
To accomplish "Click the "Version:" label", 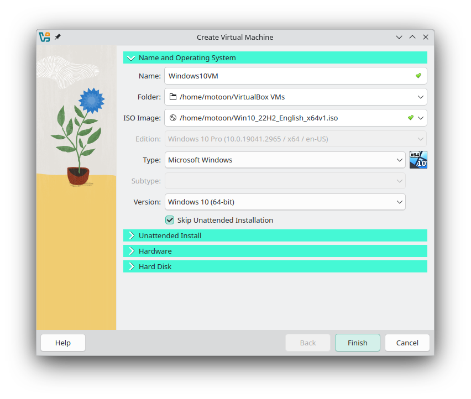I will pos(147,202).
